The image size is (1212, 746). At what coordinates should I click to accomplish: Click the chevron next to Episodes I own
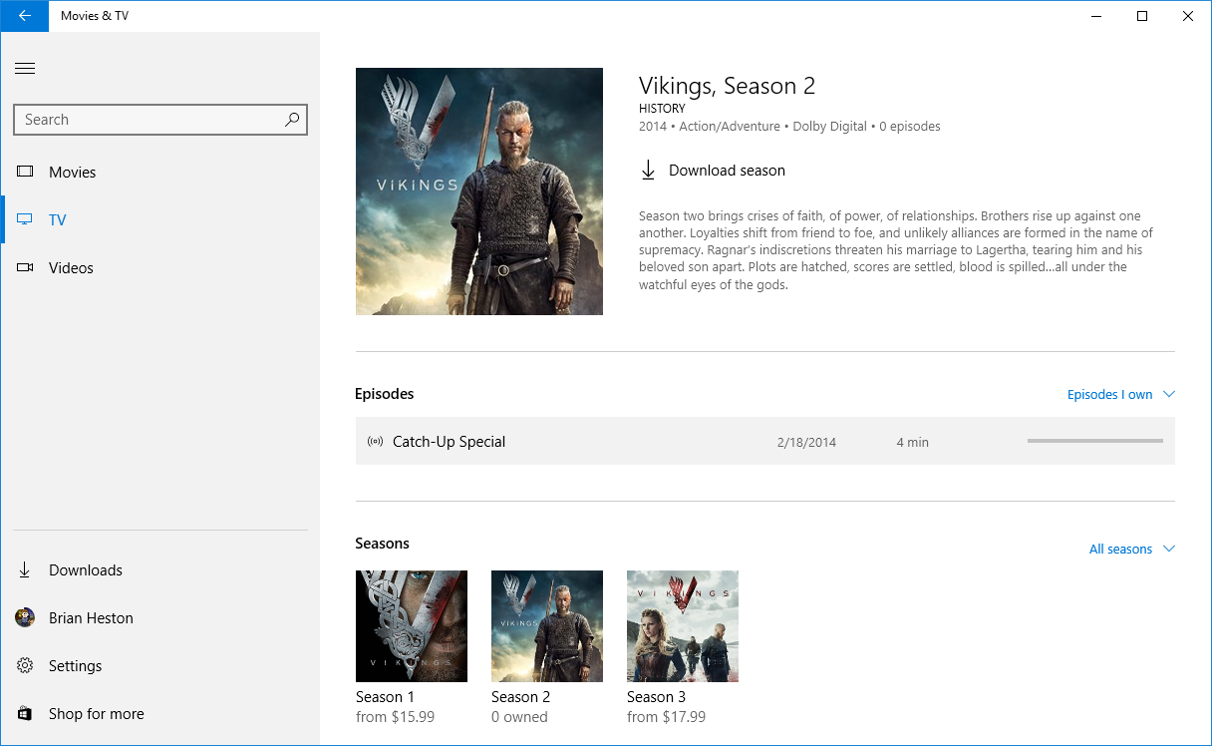[1169, 394]
